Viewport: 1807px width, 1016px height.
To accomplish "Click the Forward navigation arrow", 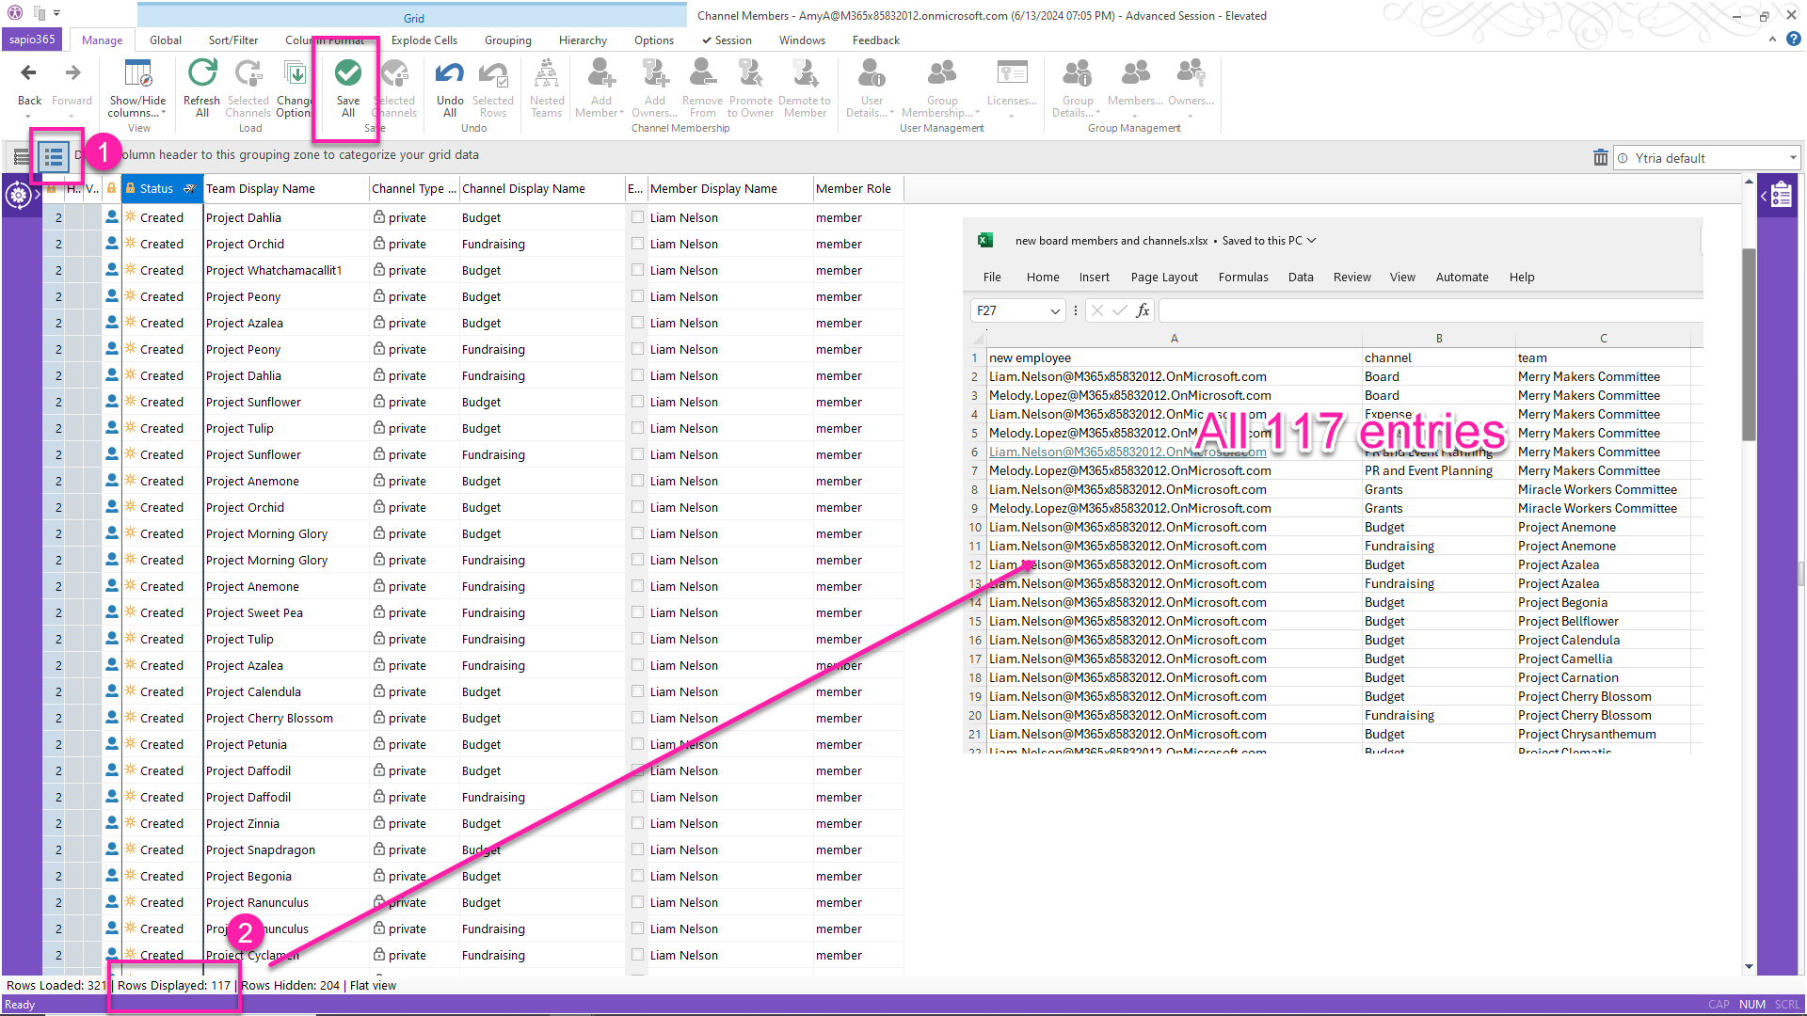I will click(72, 73).
